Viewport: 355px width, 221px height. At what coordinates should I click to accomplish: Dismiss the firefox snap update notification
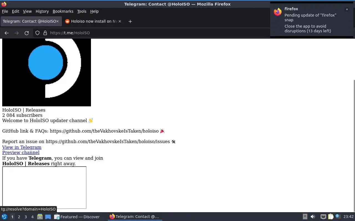[347, 9]
